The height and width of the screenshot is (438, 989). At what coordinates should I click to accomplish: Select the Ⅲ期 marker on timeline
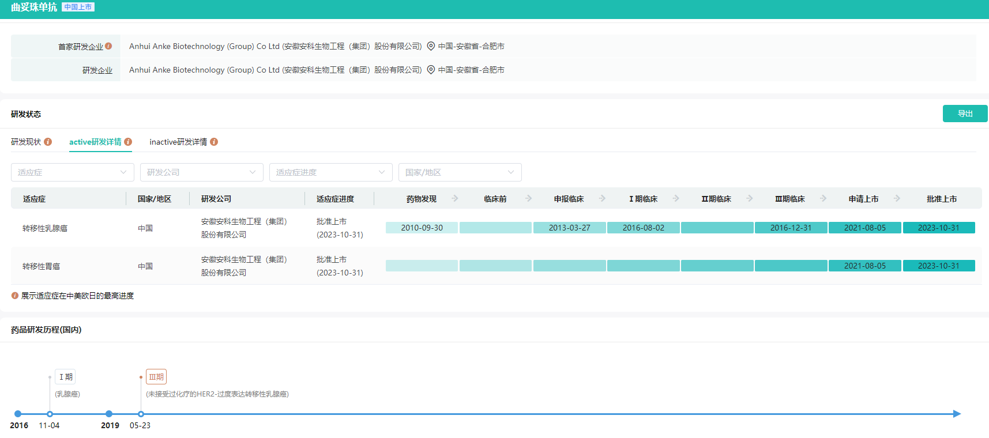(156, 377)
